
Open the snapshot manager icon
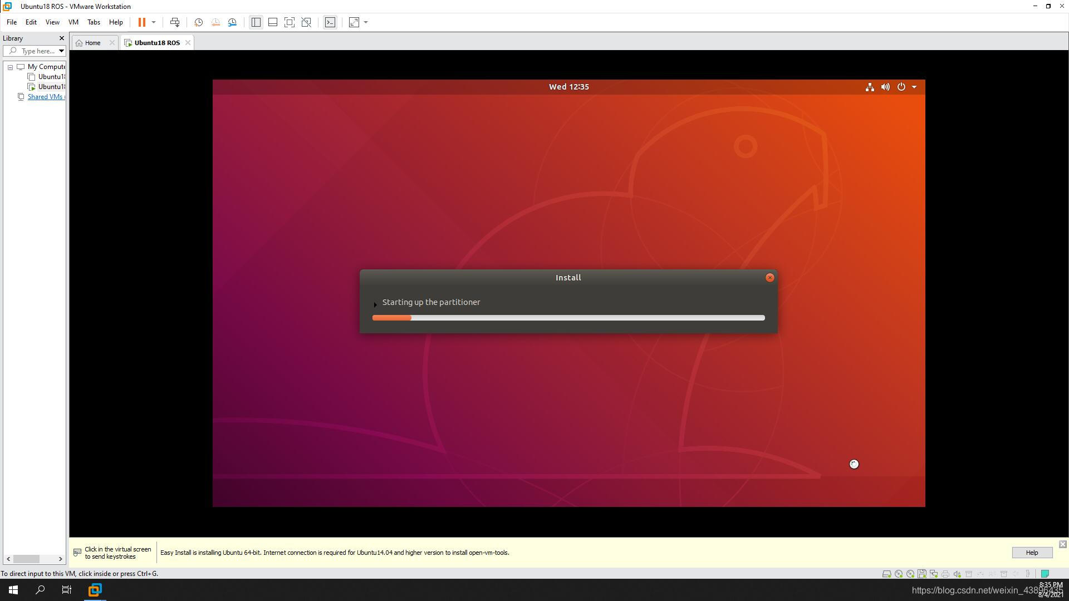click(x=232, y=22)
